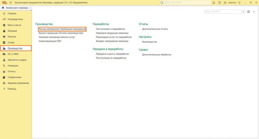Click the Покупки cart icon

click(x=4, y=36)
